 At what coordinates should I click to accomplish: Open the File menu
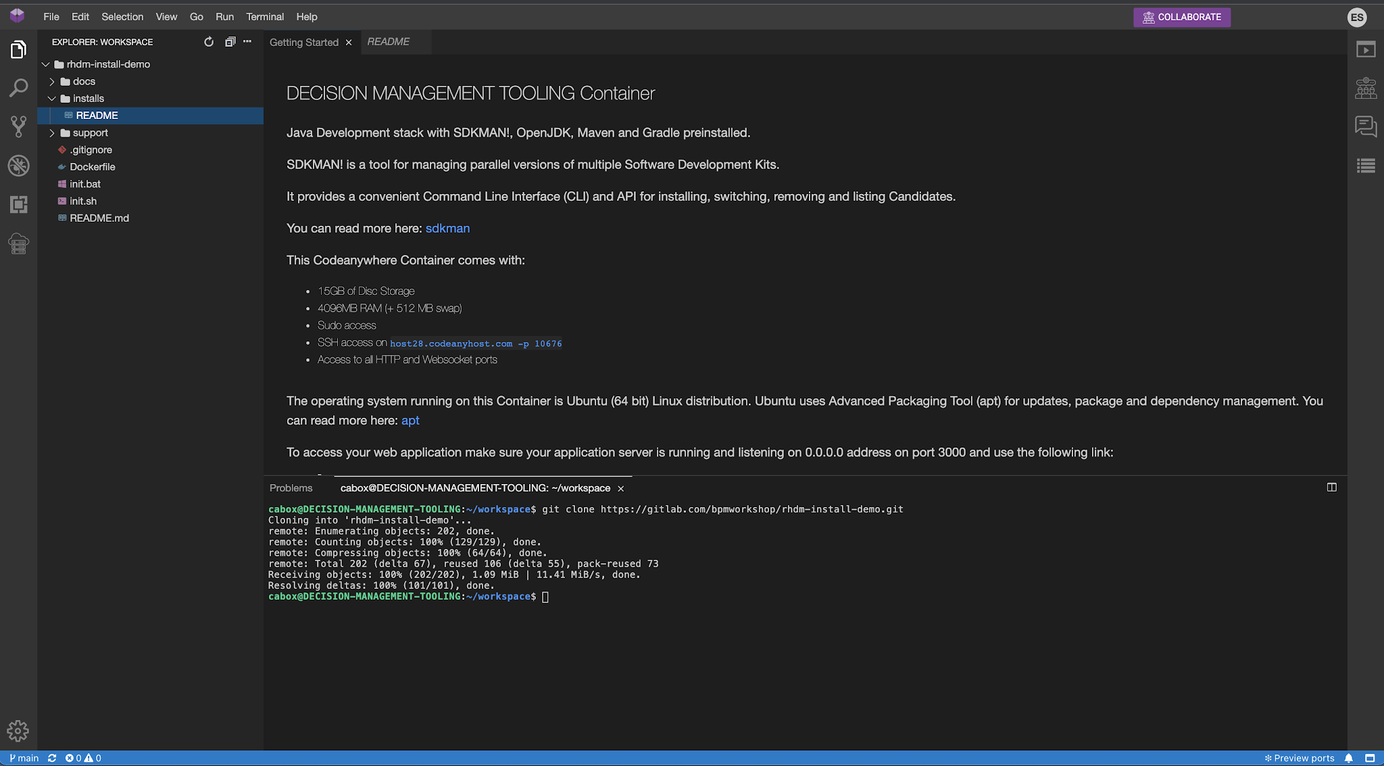point(51,17)
